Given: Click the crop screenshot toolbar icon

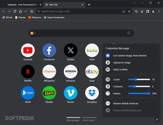Looking at the screenshot, I should pyautogui.click(x=136, y=11).
